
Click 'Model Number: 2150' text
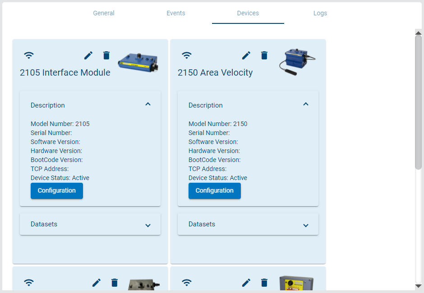click(x=218, y=124)
